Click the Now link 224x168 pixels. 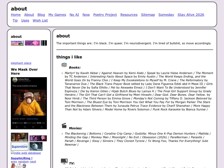point(86,15)
